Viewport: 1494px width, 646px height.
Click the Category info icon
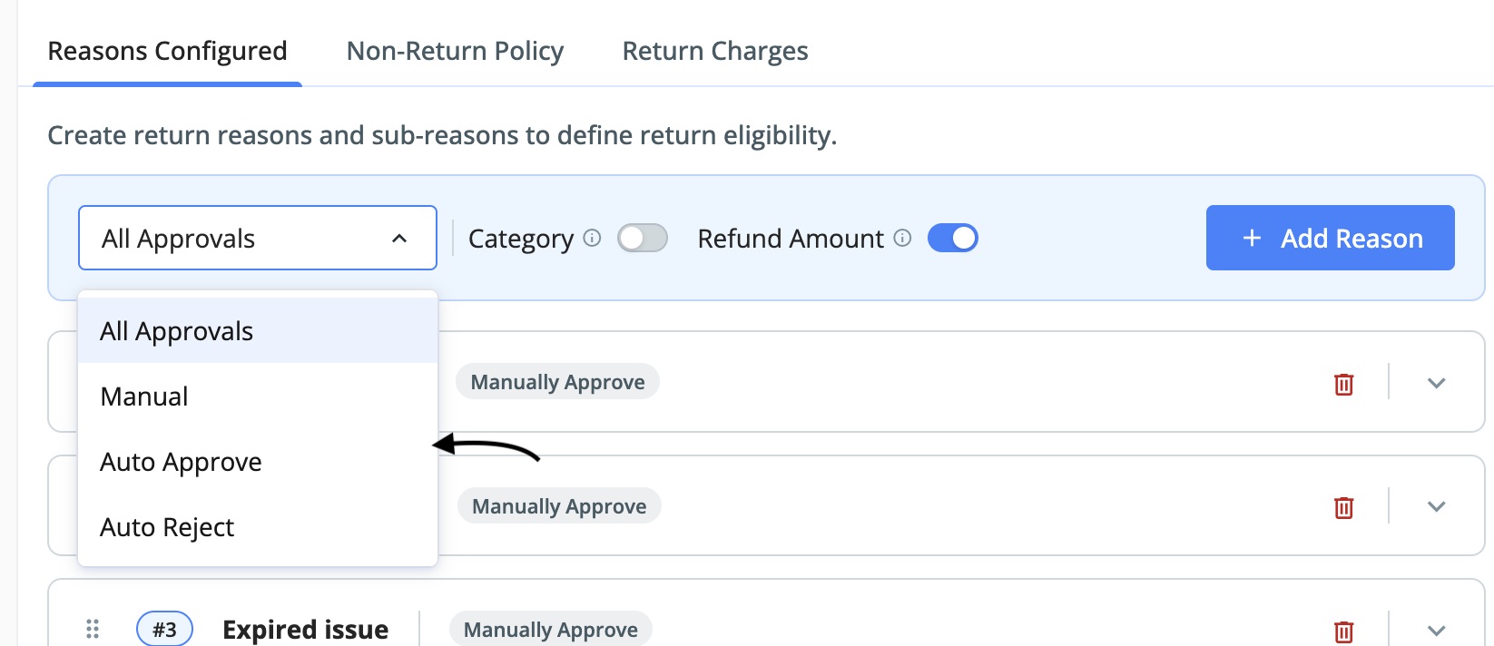[x=592, y=238]
